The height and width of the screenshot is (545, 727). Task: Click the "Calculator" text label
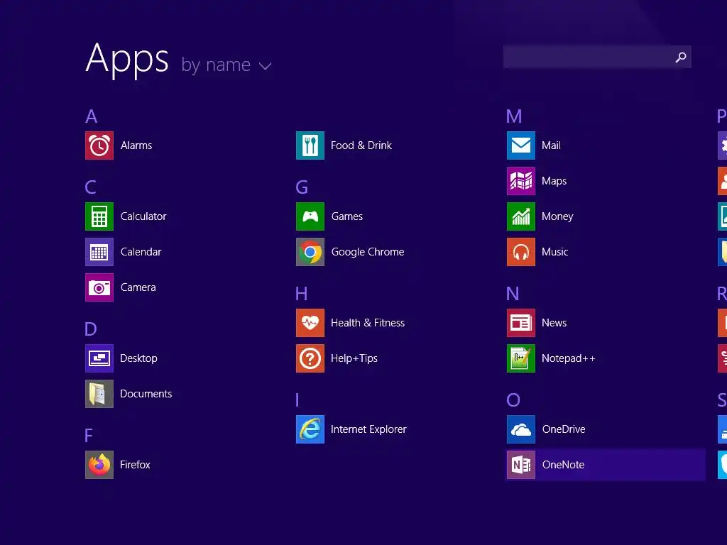coord(143,216)
